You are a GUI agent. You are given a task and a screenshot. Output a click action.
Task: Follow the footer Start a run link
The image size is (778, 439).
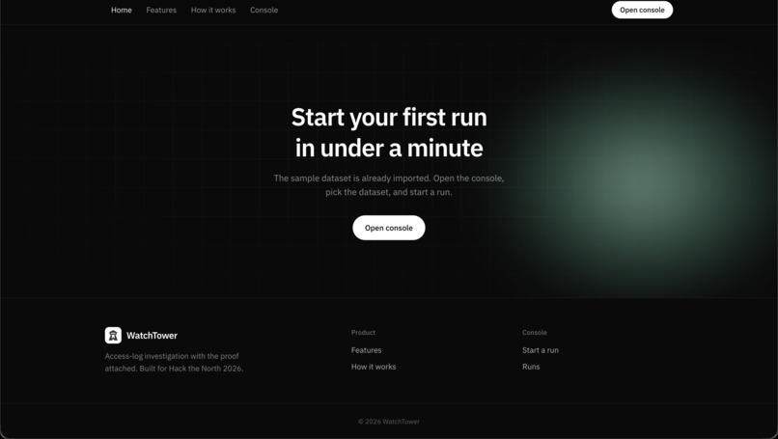(541, 350)
